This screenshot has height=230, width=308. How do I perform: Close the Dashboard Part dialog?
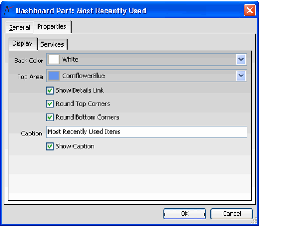(250, 10)
